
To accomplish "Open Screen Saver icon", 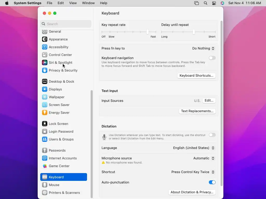I will pyautogui.click(x=45, y=105).
